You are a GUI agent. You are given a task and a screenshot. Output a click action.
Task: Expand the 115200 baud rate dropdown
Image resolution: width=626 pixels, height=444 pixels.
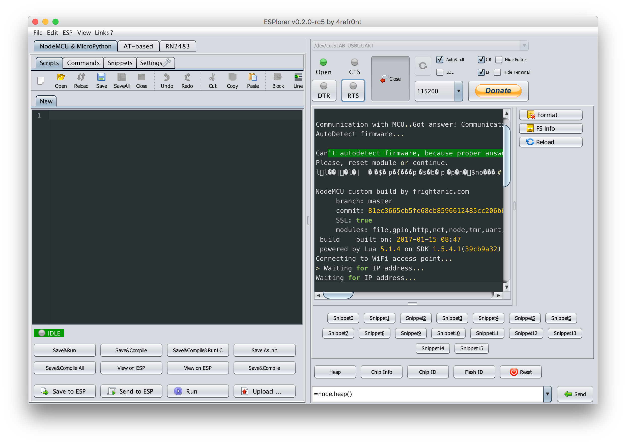[459, 91]
